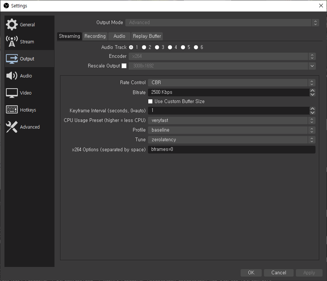
Task: Open the General settings section
Action: [27, 24]
